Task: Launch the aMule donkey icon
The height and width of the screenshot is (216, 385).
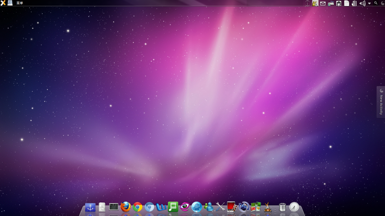Action: 267,207
